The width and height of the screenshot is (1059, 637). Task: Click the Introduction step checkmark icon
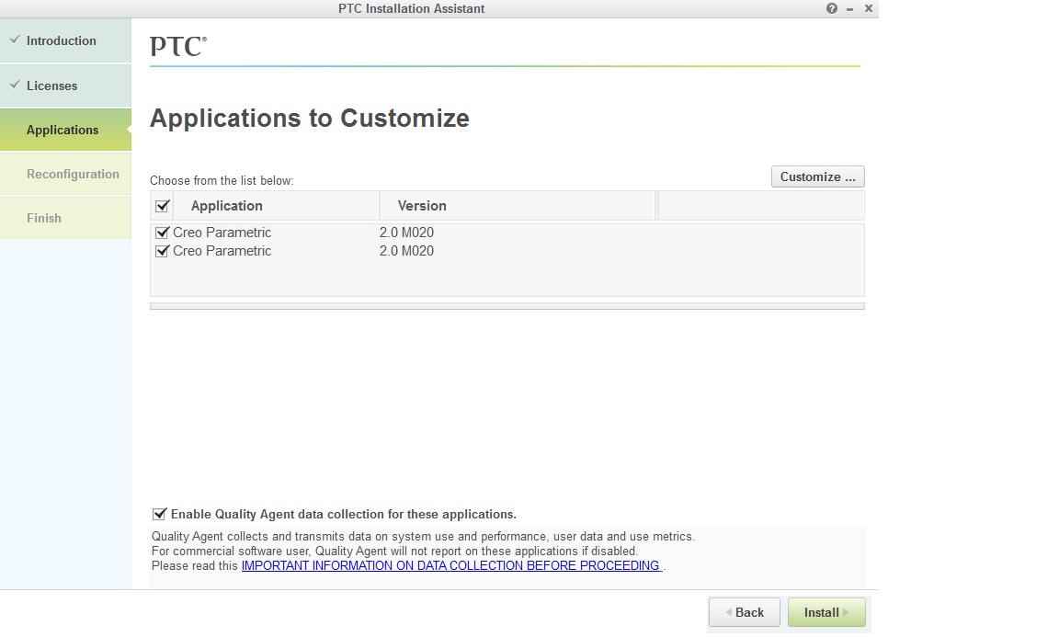tap(15, 40)
